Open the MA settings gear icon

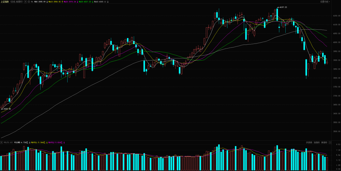tap(29, 1)
